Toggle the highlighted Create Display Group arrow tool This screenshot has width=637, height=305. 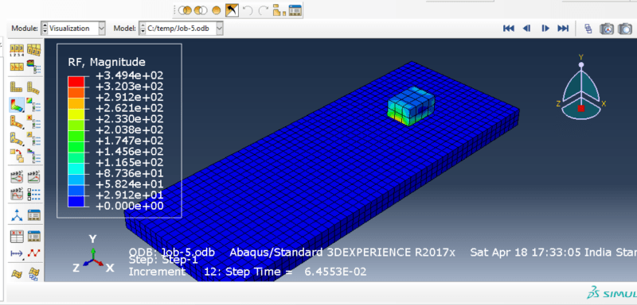(x=232, y=10)
